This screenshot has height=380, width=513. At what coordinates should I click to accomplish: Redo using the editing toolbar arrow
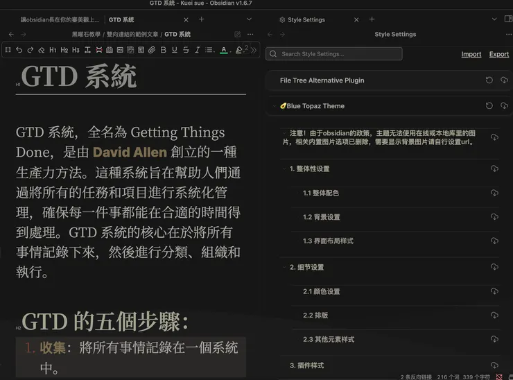[x=31, y=50]
